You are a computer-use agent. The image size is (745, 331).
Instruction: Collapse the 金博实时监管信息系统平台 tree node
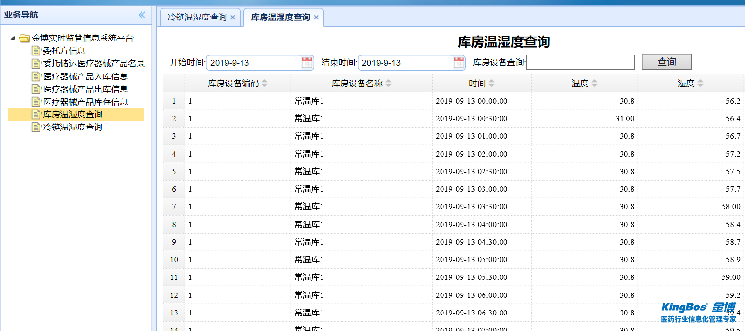point(13,38)
